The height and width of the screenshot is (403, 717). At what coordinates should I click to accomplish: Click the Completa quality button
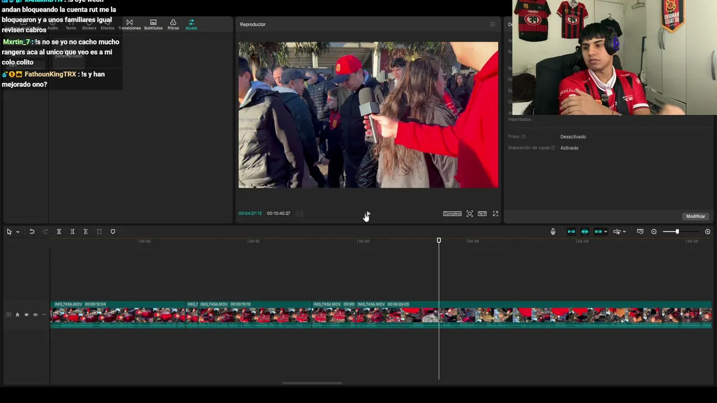click(x=452, y=214)
